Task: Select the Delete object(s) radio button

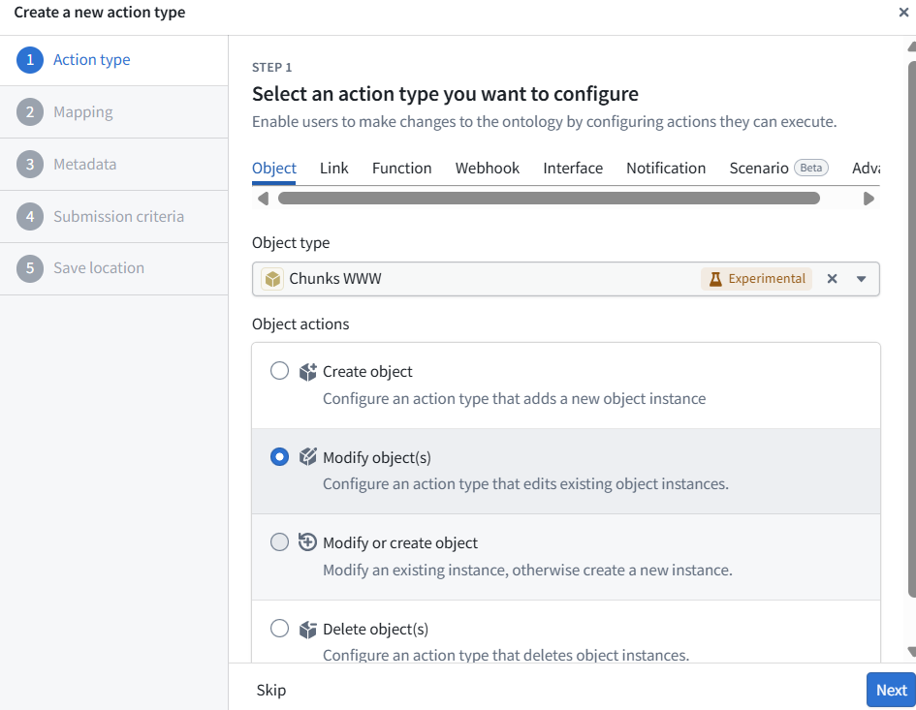Action: [x=279, y=629]
